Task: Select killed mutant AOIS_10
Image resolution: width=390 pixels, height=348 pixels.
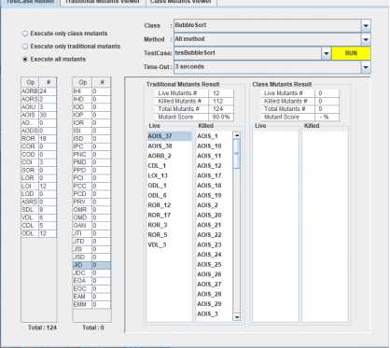Action: tap(215, 146)
